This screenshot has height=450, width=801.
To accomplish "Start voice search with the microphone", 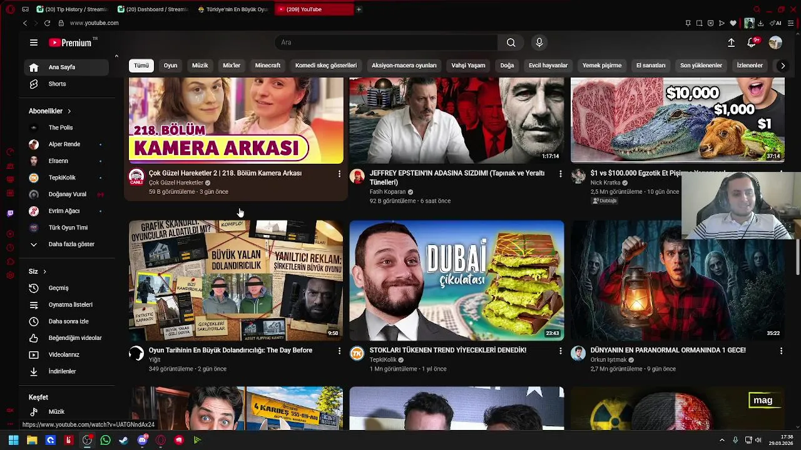I will pos(539,42).
